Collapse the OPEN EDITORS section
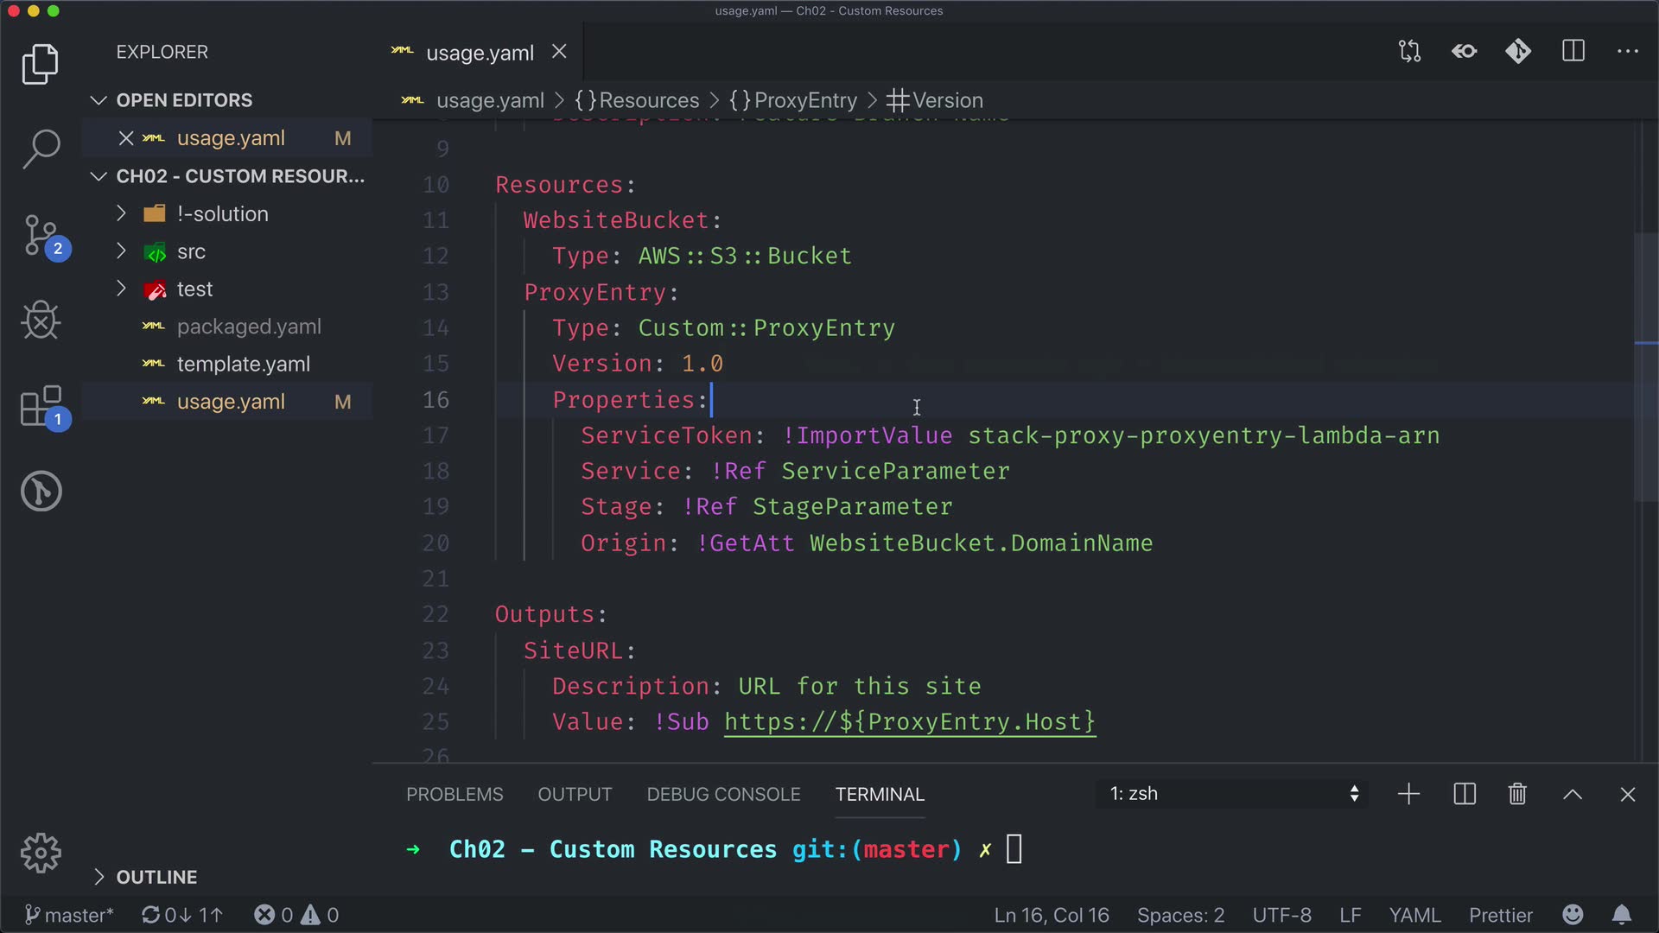This screenshot has width=1659, height=933. [x=184, y=100]
